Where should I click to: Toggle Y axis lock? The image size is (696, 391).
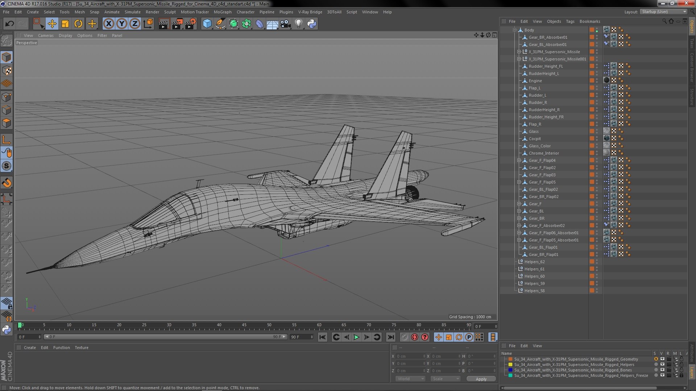[x=122, y=24]
